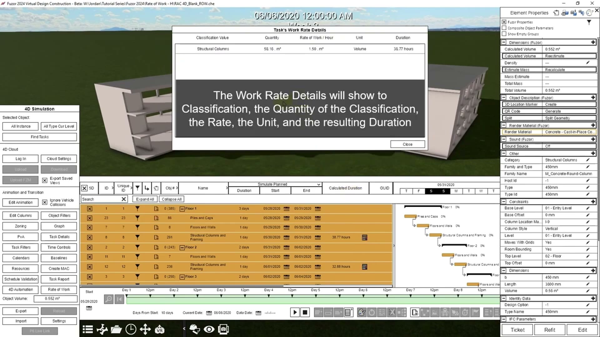Viewport: 600px width, 337px height.
Task: Click Collapse All tasks button
Action: [172, 199]
